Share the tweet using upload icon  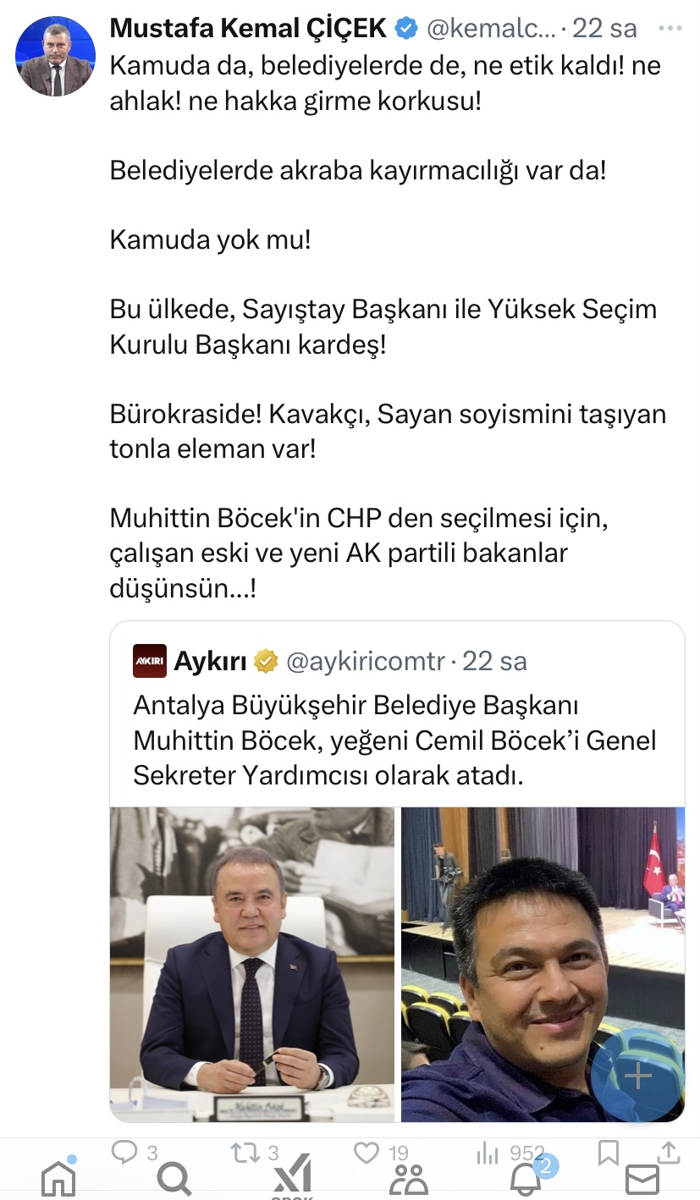pyautogui.click(x=668, y=1151)
